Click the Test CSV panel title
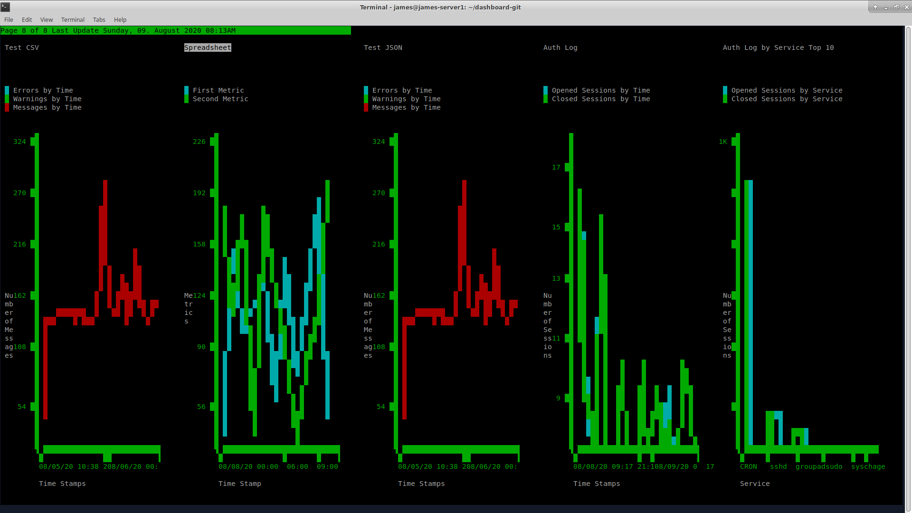Screen dimensions: 912x513 pyautogui.click(x=22, y=47)
